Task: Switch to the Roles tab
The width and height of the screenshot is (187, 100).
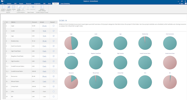Action: (50, 4)
